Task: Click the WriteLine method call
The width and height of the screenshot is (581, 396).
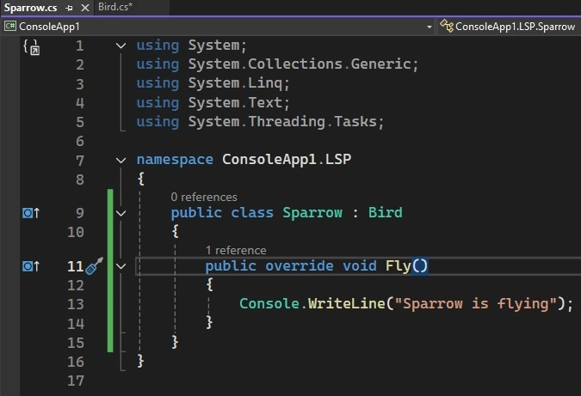Action: (347, 303)
